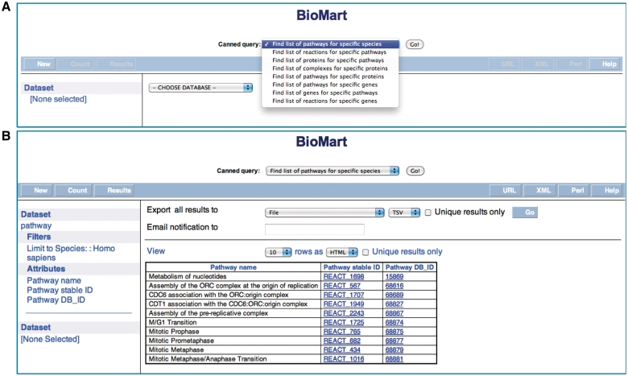Tick Unique results only checkbox for export
628x376 pixels.
tap(428, 213)
